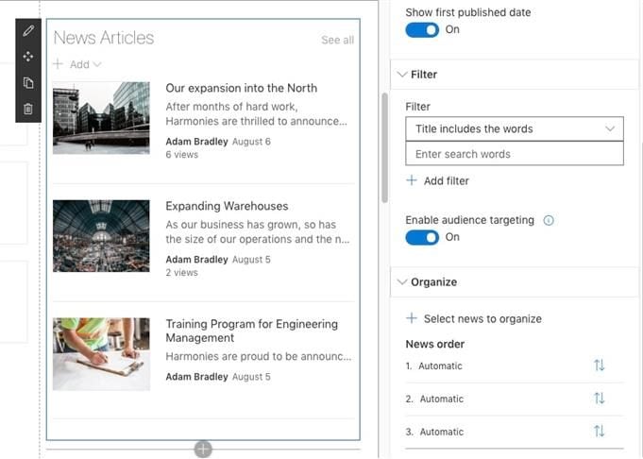Open the Expanding Warehouses article thumbnail
The width and height of the screenshot is (643, 459).
pyautogui.click(x=101, y=236)
